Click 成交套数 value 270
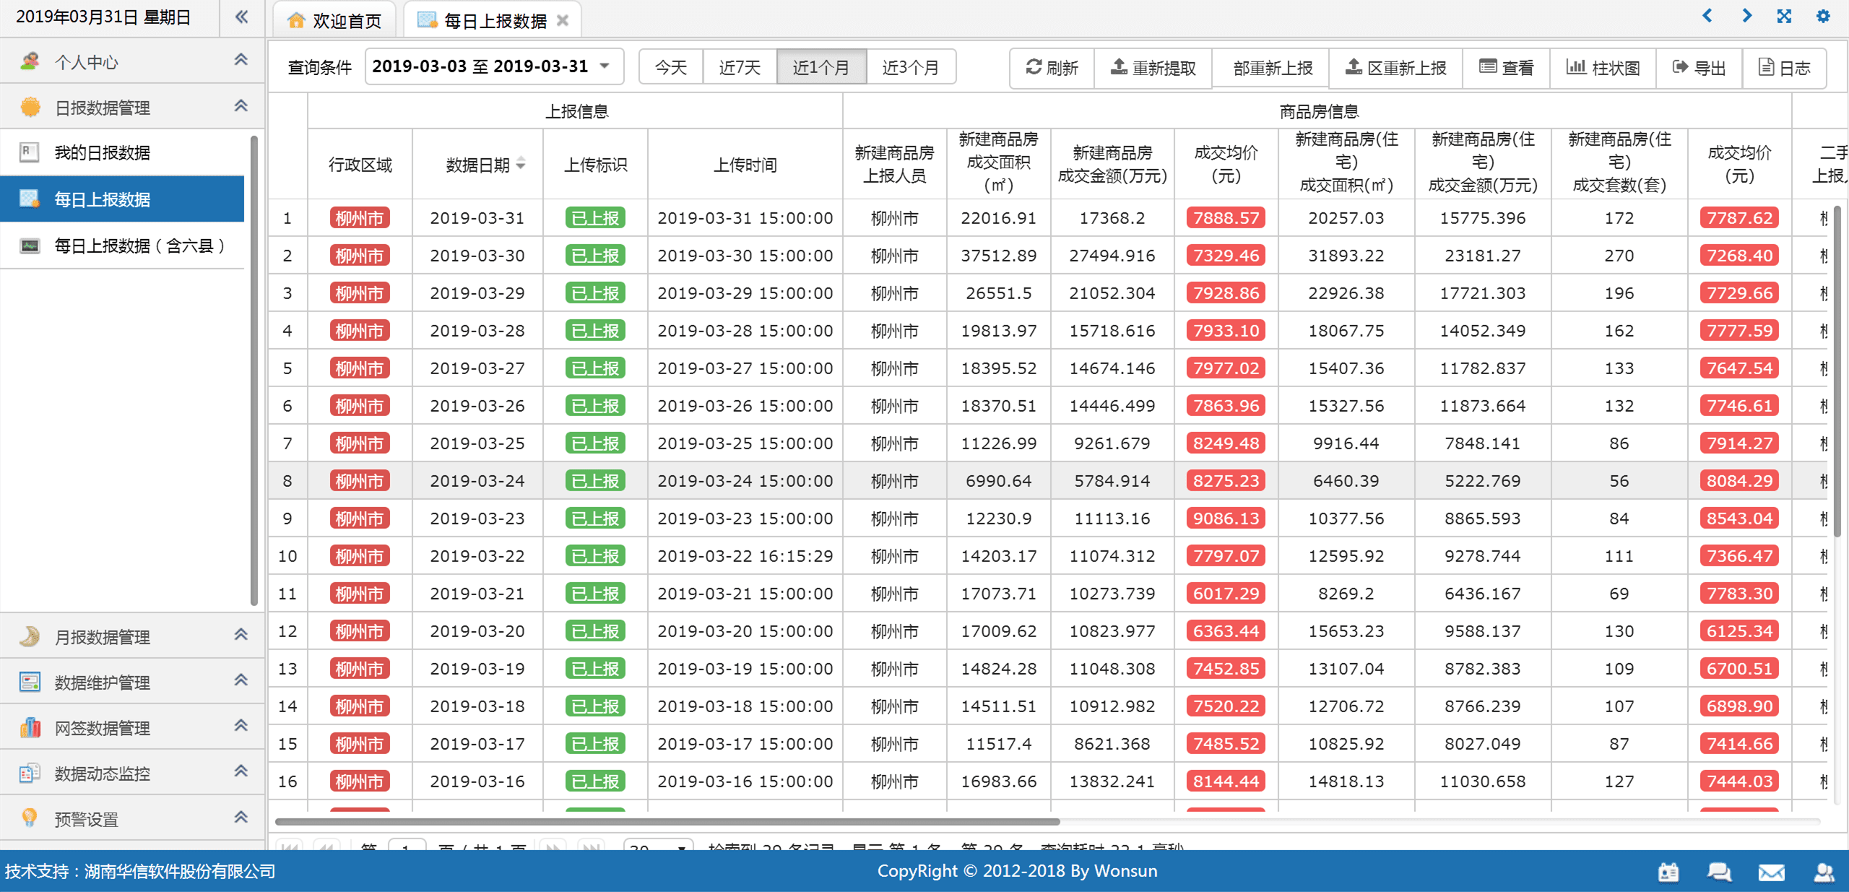Screen dimensions: 1849x892 (1619, 255)
